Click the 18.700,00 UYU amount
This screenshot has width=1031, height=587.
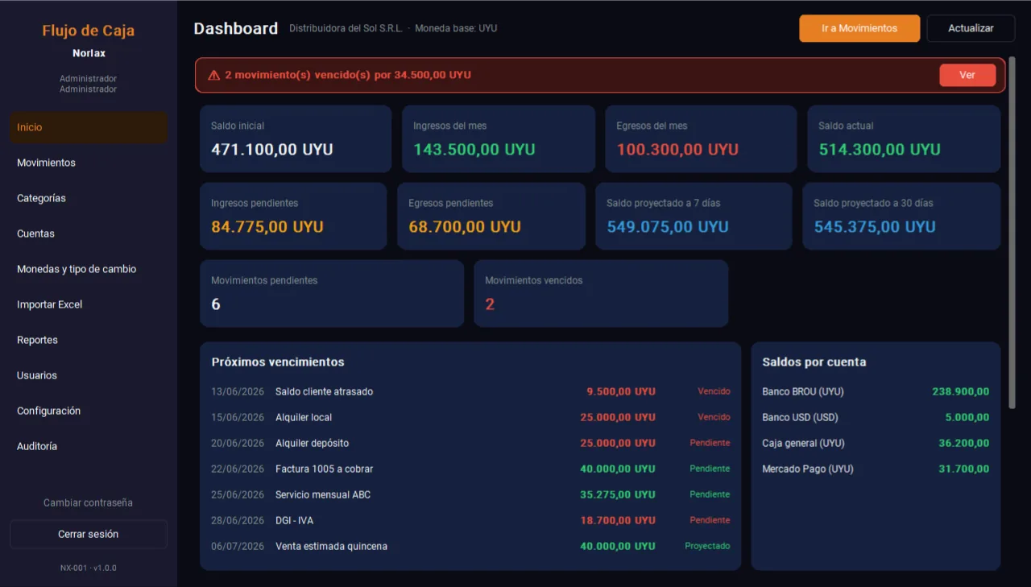[x=618, y=520]
